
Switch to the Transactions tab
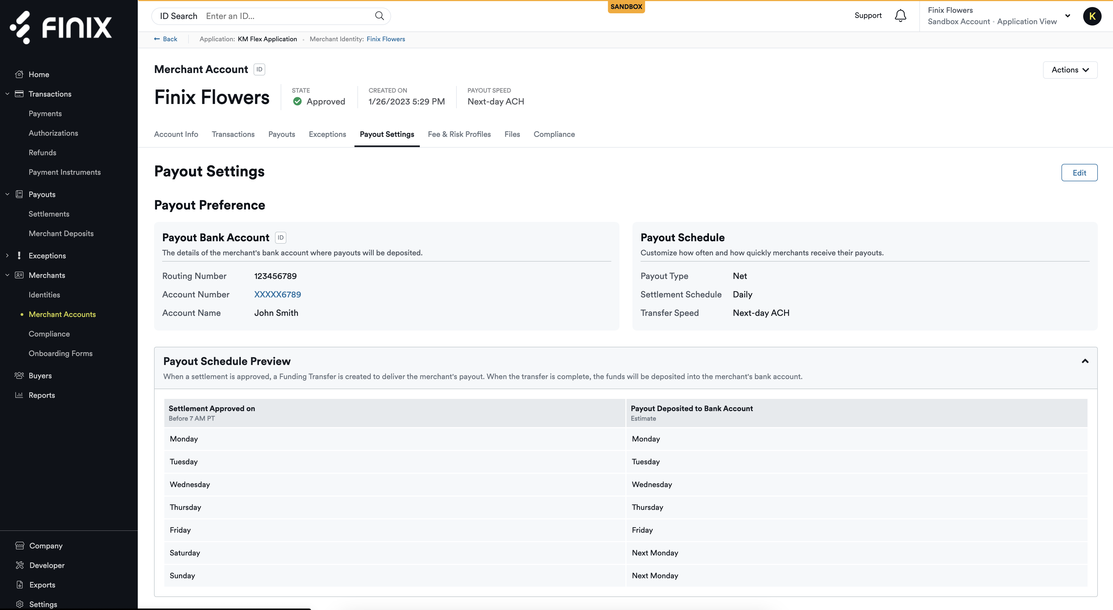[233, 134]
